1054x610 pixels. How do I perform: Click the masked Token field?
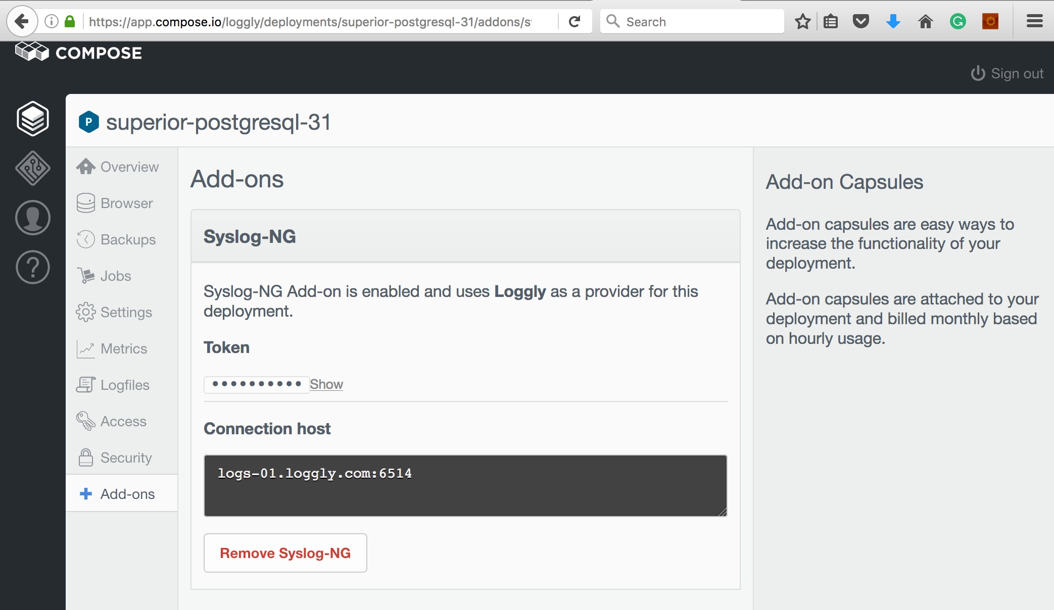(256, 384)
